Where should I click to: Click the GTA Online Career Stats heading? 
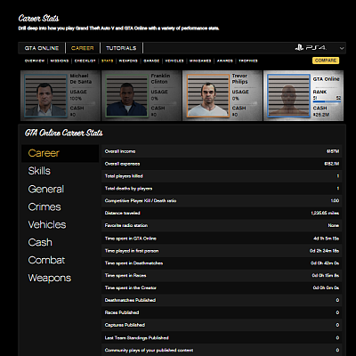click(x=64, y=133)
